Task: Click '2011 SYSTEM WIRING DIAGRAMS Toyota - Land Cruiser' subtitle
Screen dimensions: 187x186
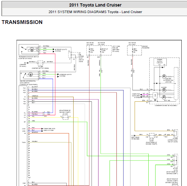Action: coord(95,12)
